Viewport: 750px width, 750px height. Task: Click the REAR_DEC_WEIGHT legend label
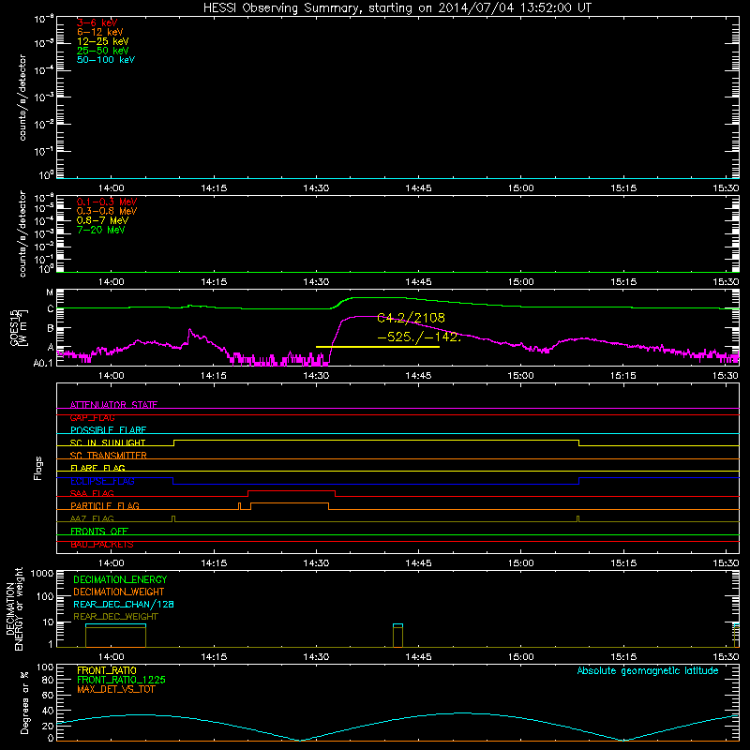[115, 617]
